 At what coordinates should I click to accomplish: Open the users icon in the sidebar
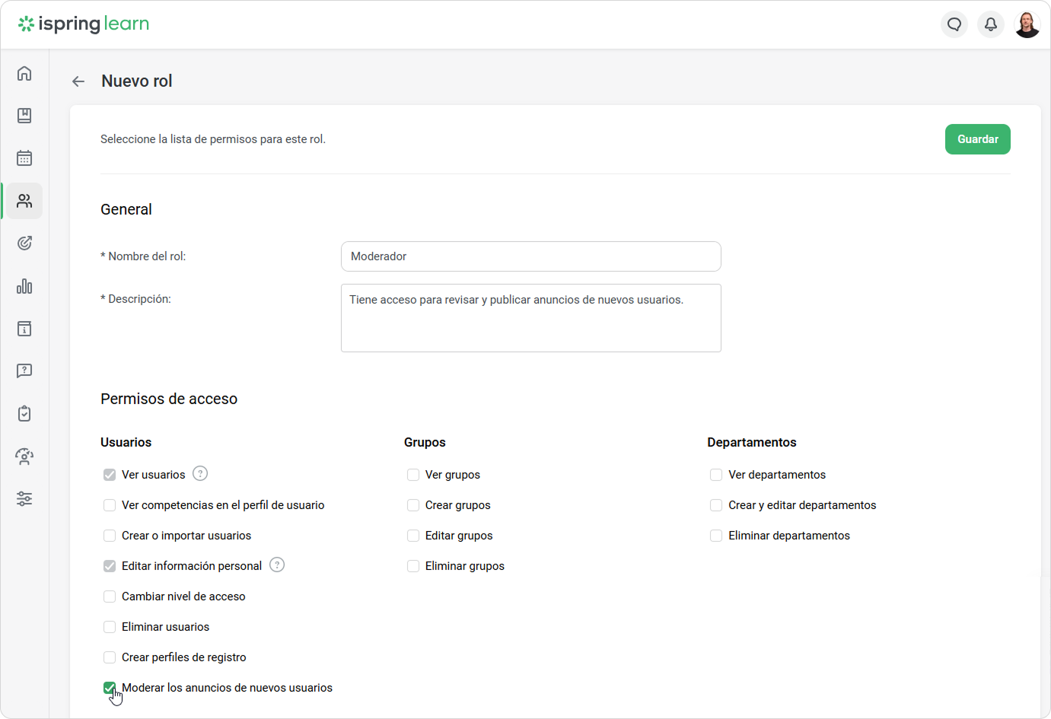click(24, 201)
